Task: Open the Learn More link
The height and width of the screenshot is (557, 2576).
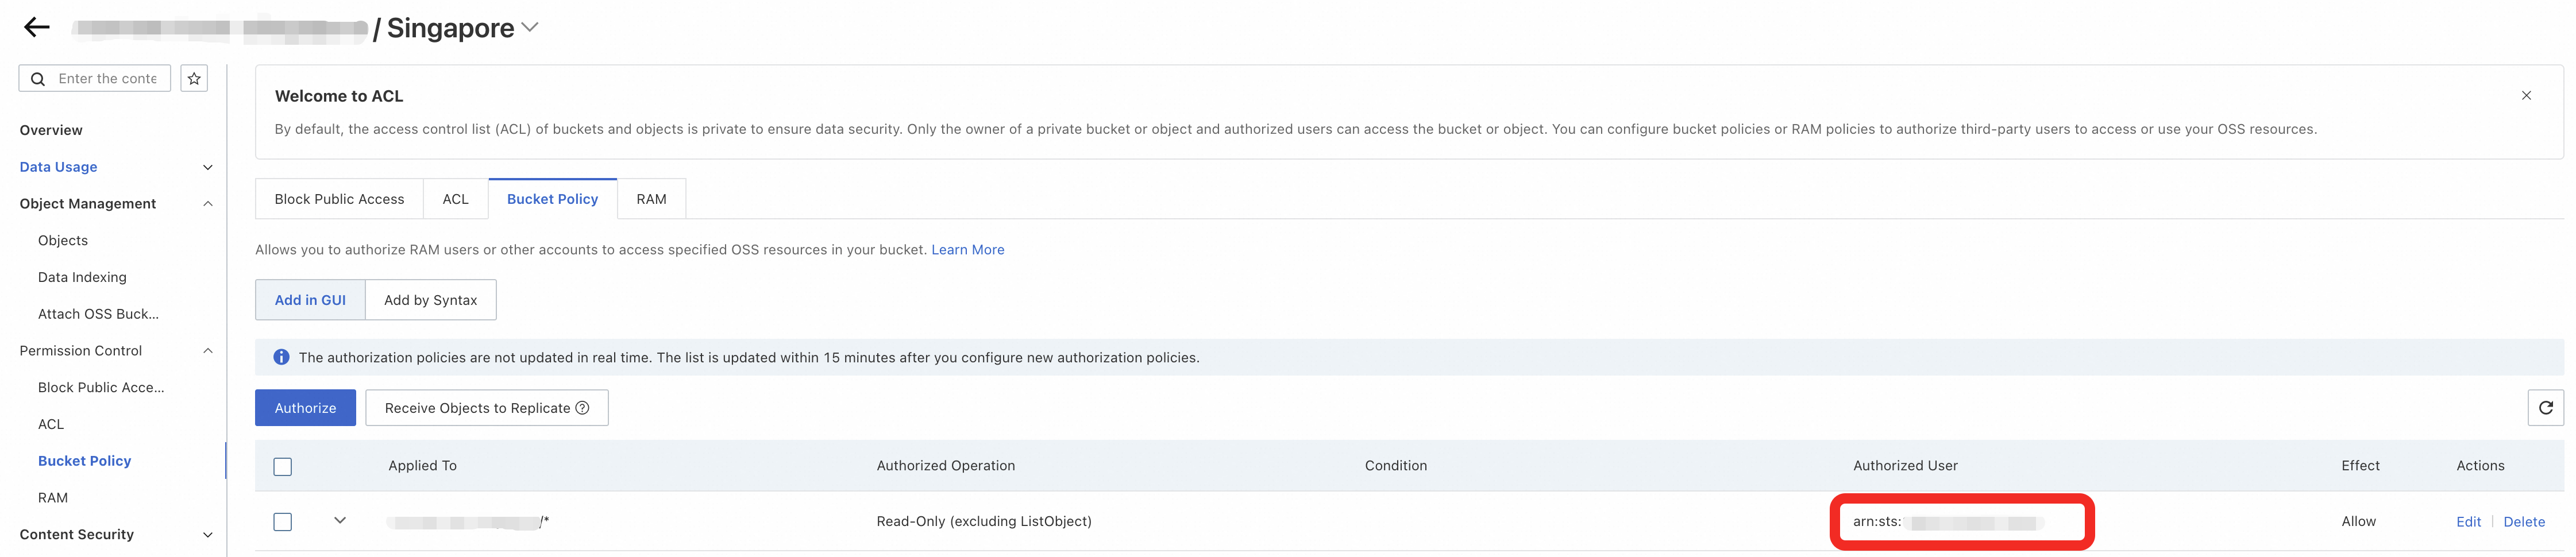Action: [967, 250]
